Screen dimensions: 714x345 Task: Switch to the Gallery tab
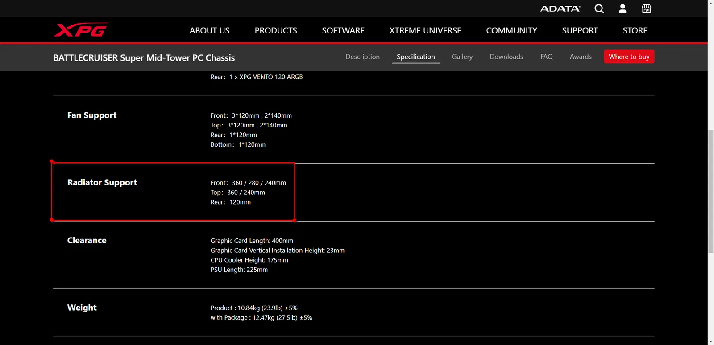click(x=462, y=57)
